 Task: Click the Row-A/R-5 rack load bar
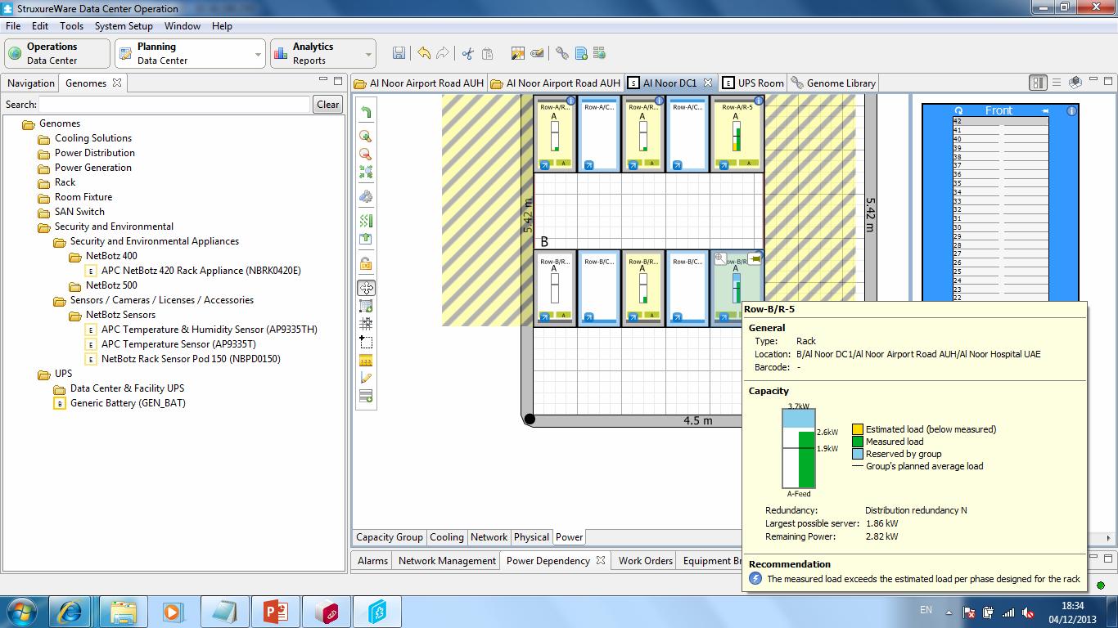point(737,136)
